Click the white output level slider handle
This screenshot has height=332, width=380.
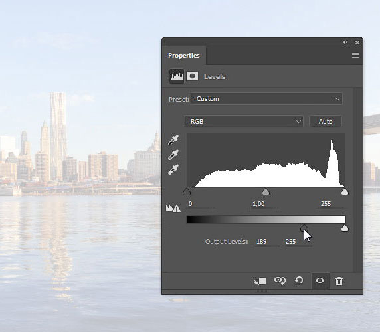pos(345,228)
